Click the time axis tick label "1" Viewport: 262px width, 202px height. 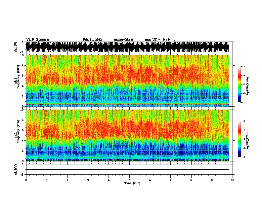[47, 180]
